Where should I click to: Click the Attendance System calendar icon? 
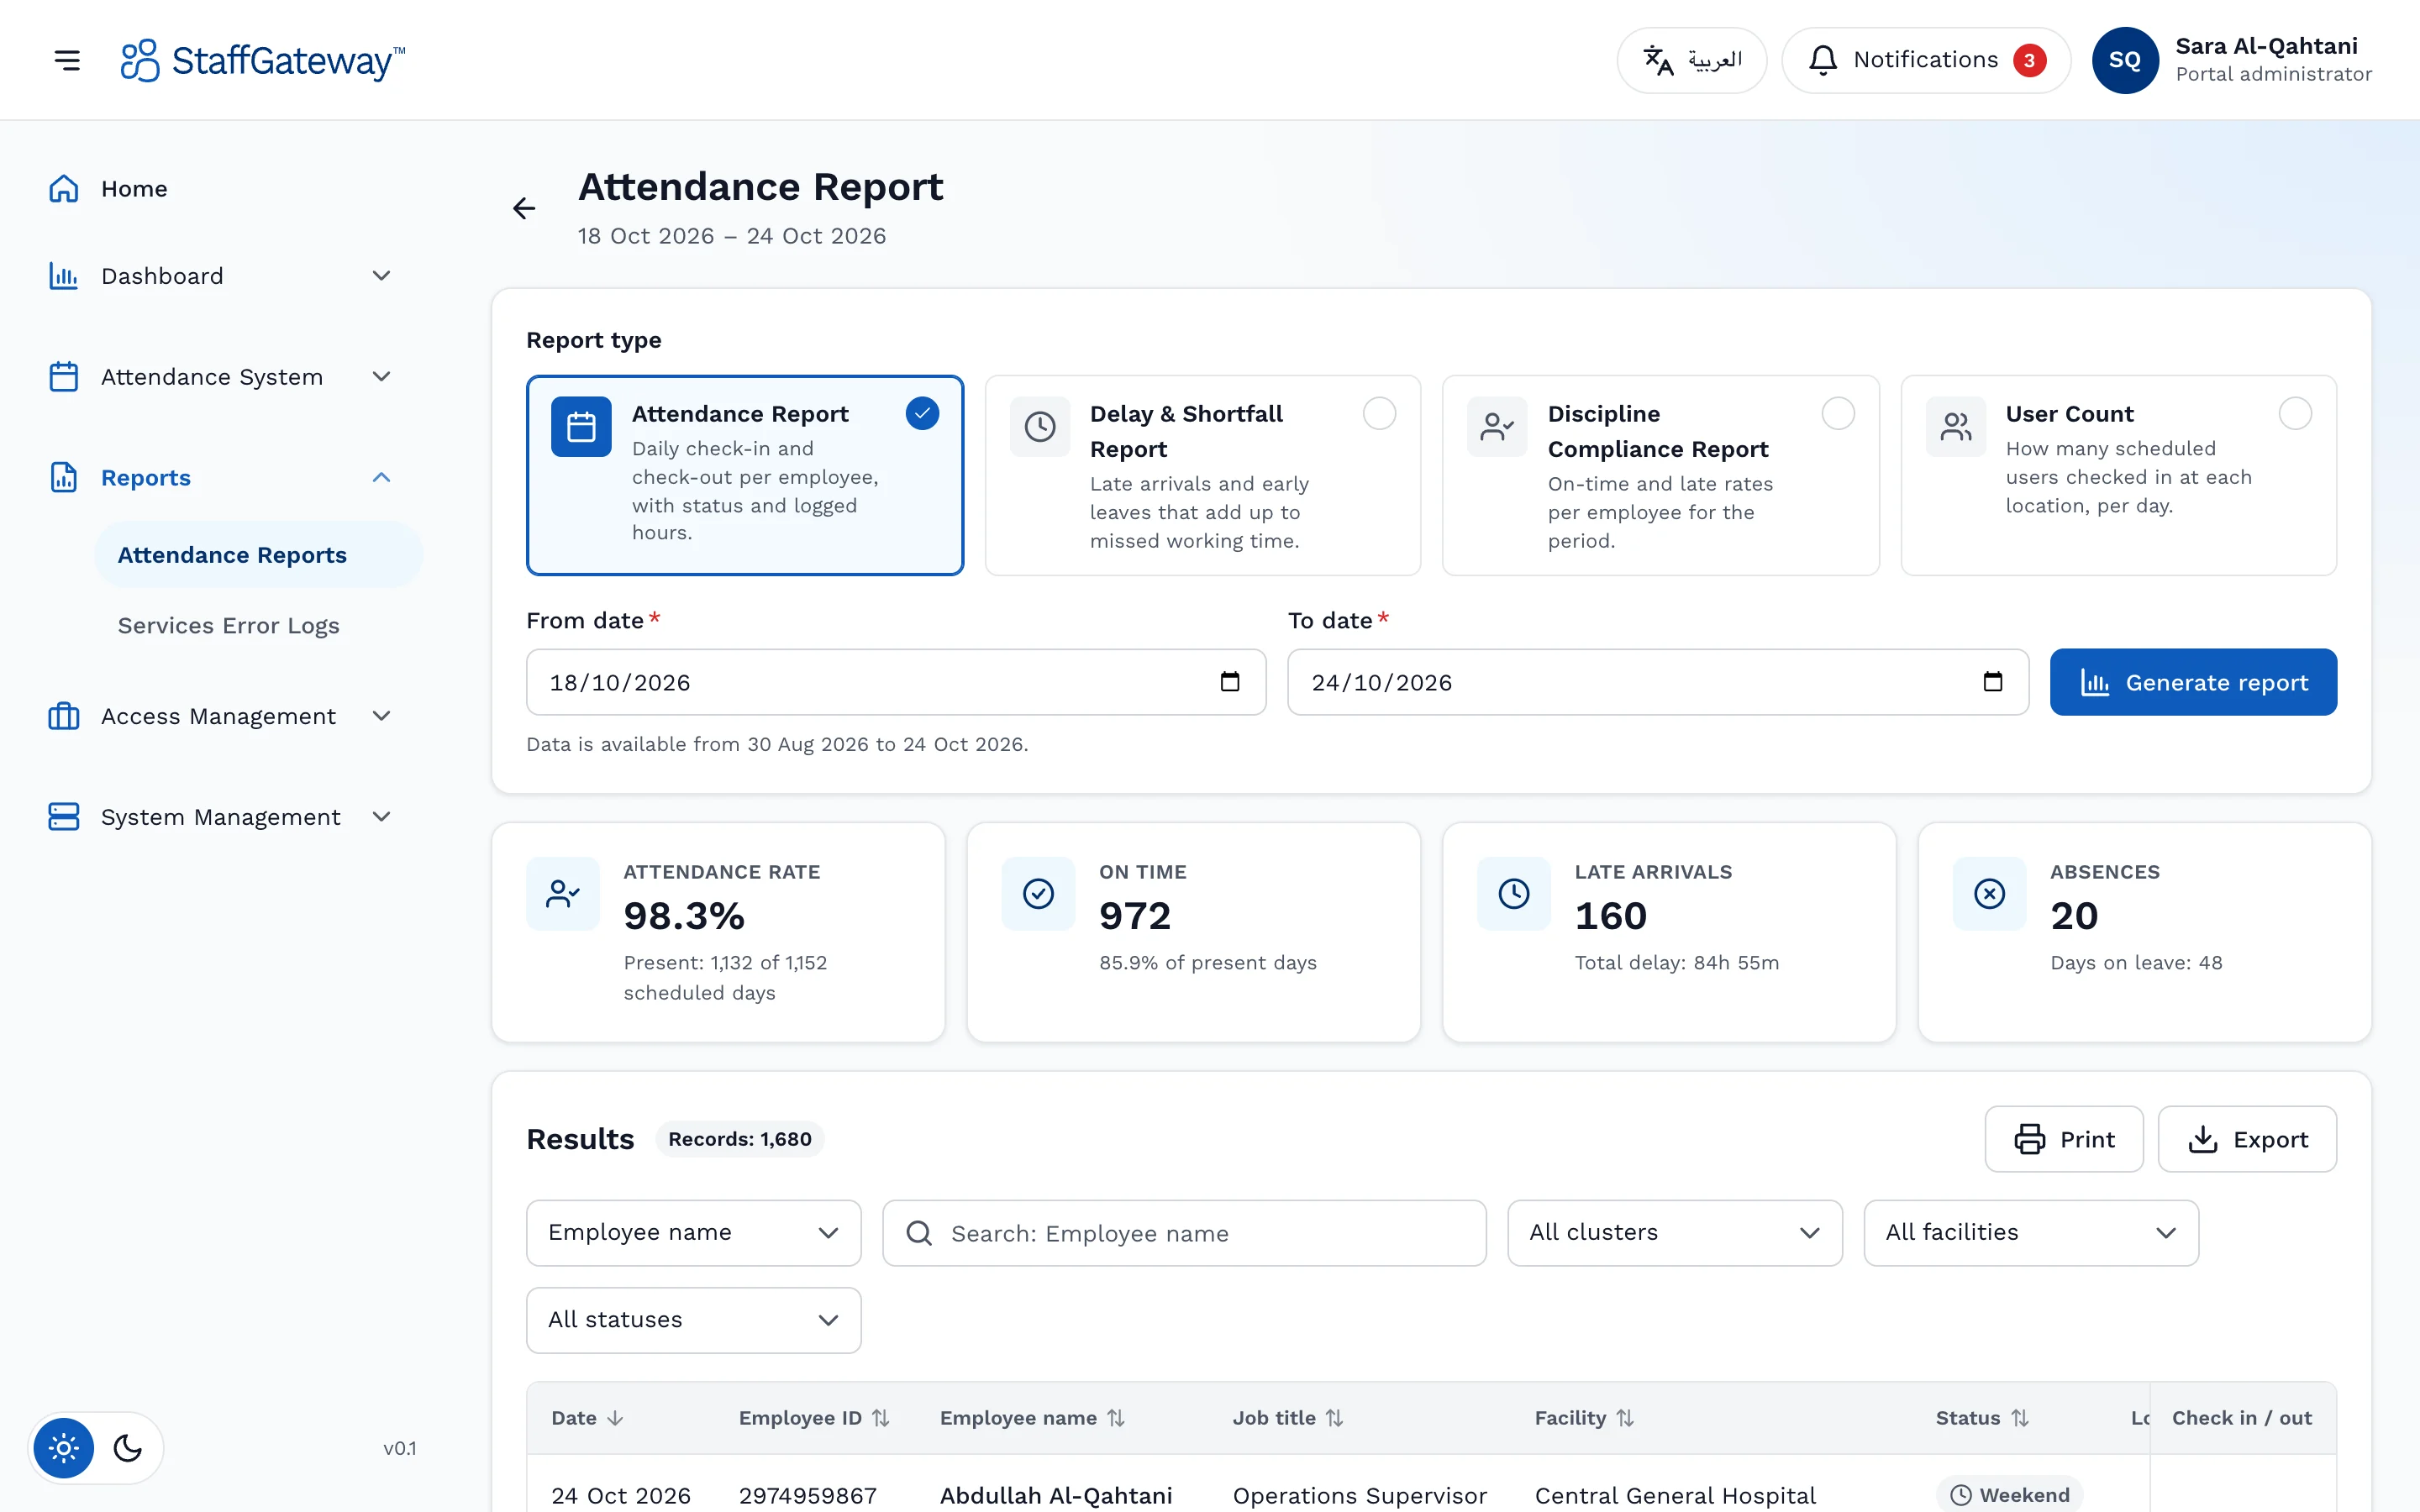64,377
